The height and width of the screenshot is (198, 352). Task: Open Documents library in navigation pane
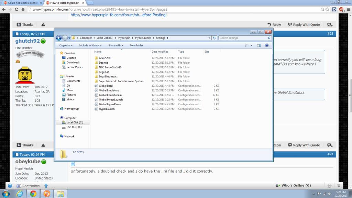pos(73,81)
